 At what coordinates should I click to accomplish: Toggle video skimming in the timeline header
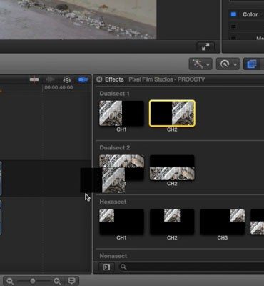34,79
